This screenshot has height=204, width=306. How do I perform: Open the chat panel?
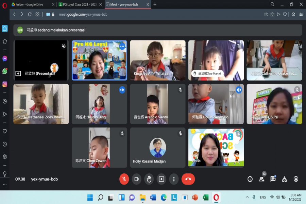tap(273, 179)
